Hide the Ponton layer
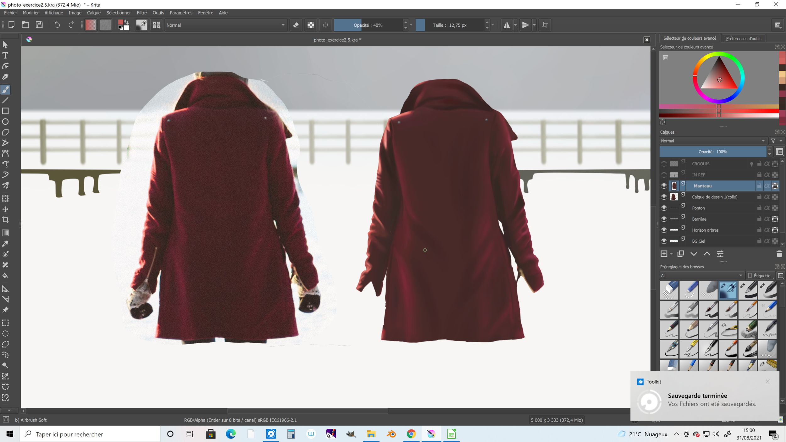This screenshot has width=786, height=442. click(x=664, y=208)
